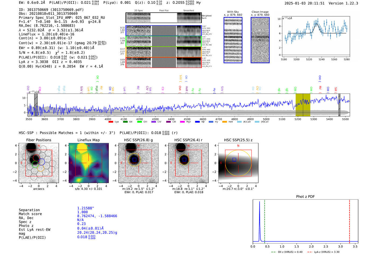Click the 2D Spec column header
The height and width of the screenshot is (256, 377).
139,11
